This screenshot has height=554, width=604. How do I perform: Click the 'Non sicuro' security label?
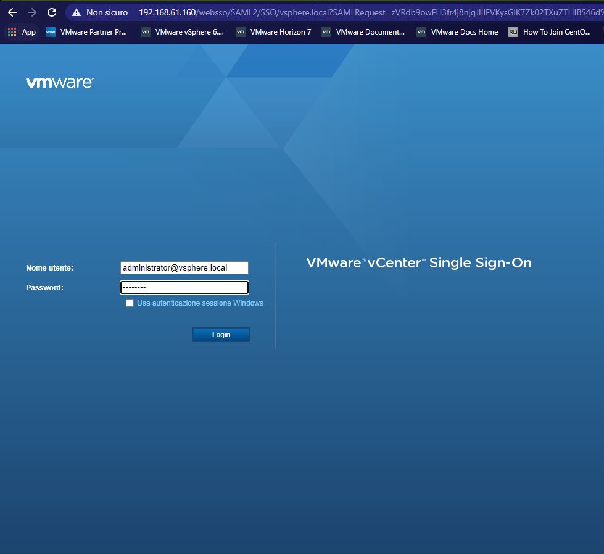(107, 13)
